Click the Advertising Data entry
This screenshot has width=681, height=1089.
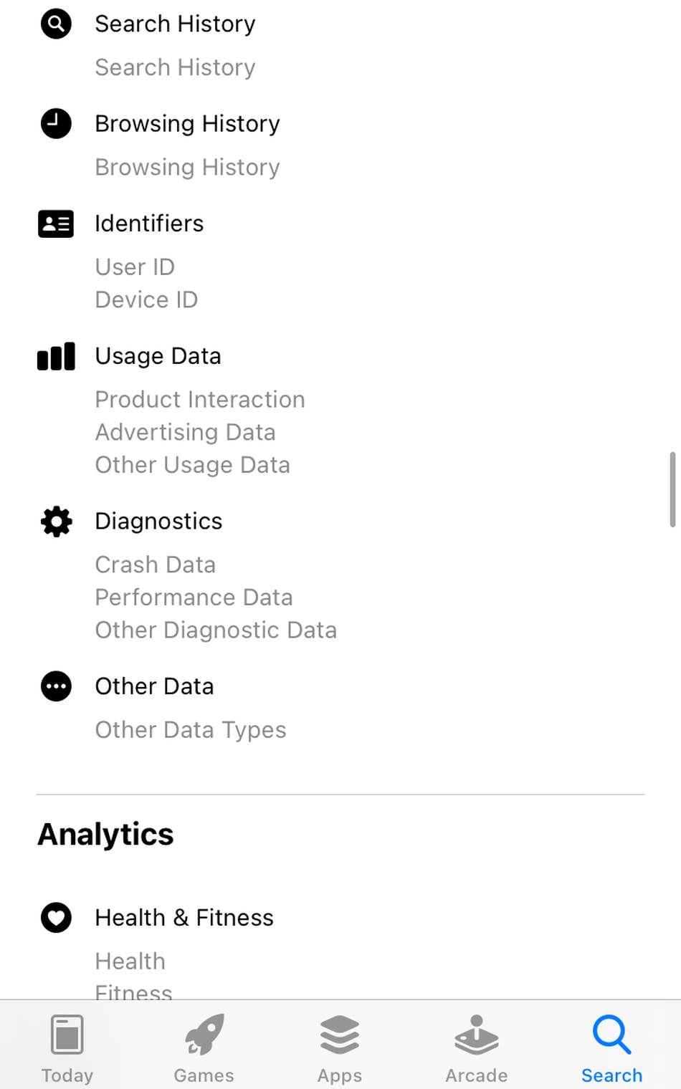click(x=185, y=432)
